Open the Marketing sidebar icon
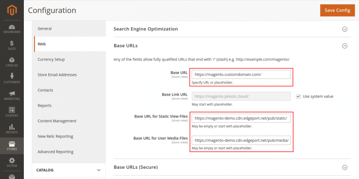The height and width of the screenshot is (179, 359). pyautogui.click(x=12, y=96)
